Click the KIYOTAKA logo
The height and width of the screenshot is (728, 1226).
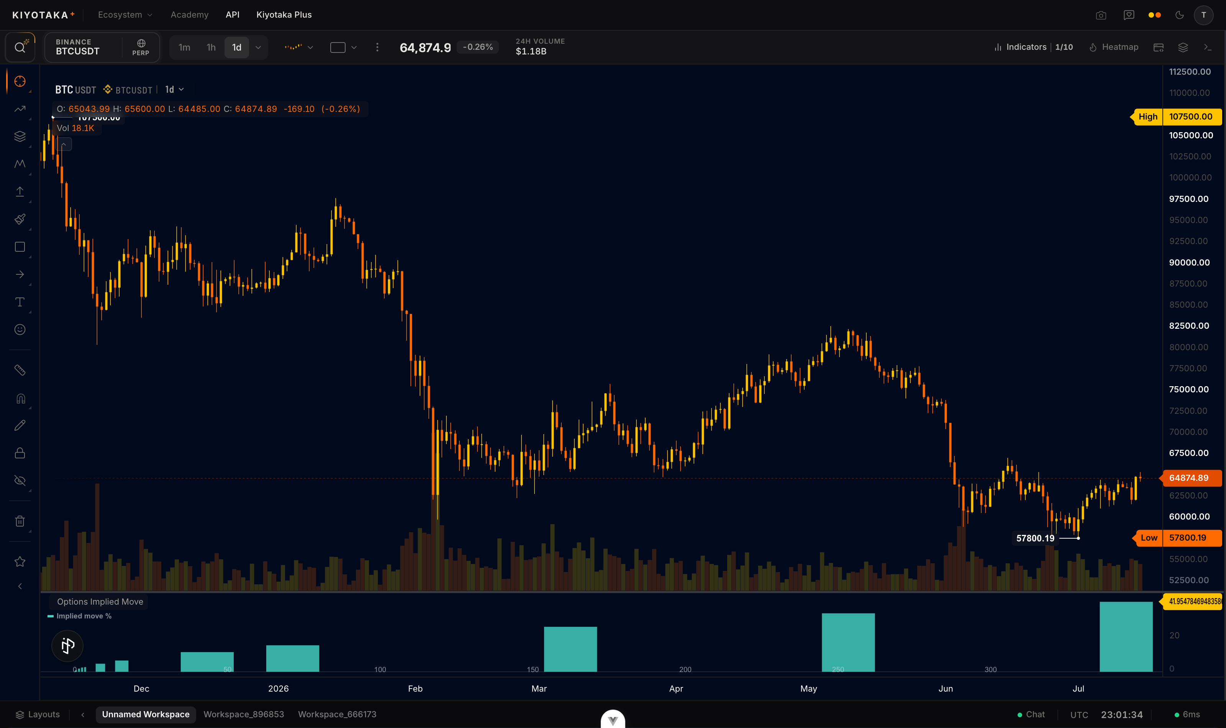[x=43, y=15]
